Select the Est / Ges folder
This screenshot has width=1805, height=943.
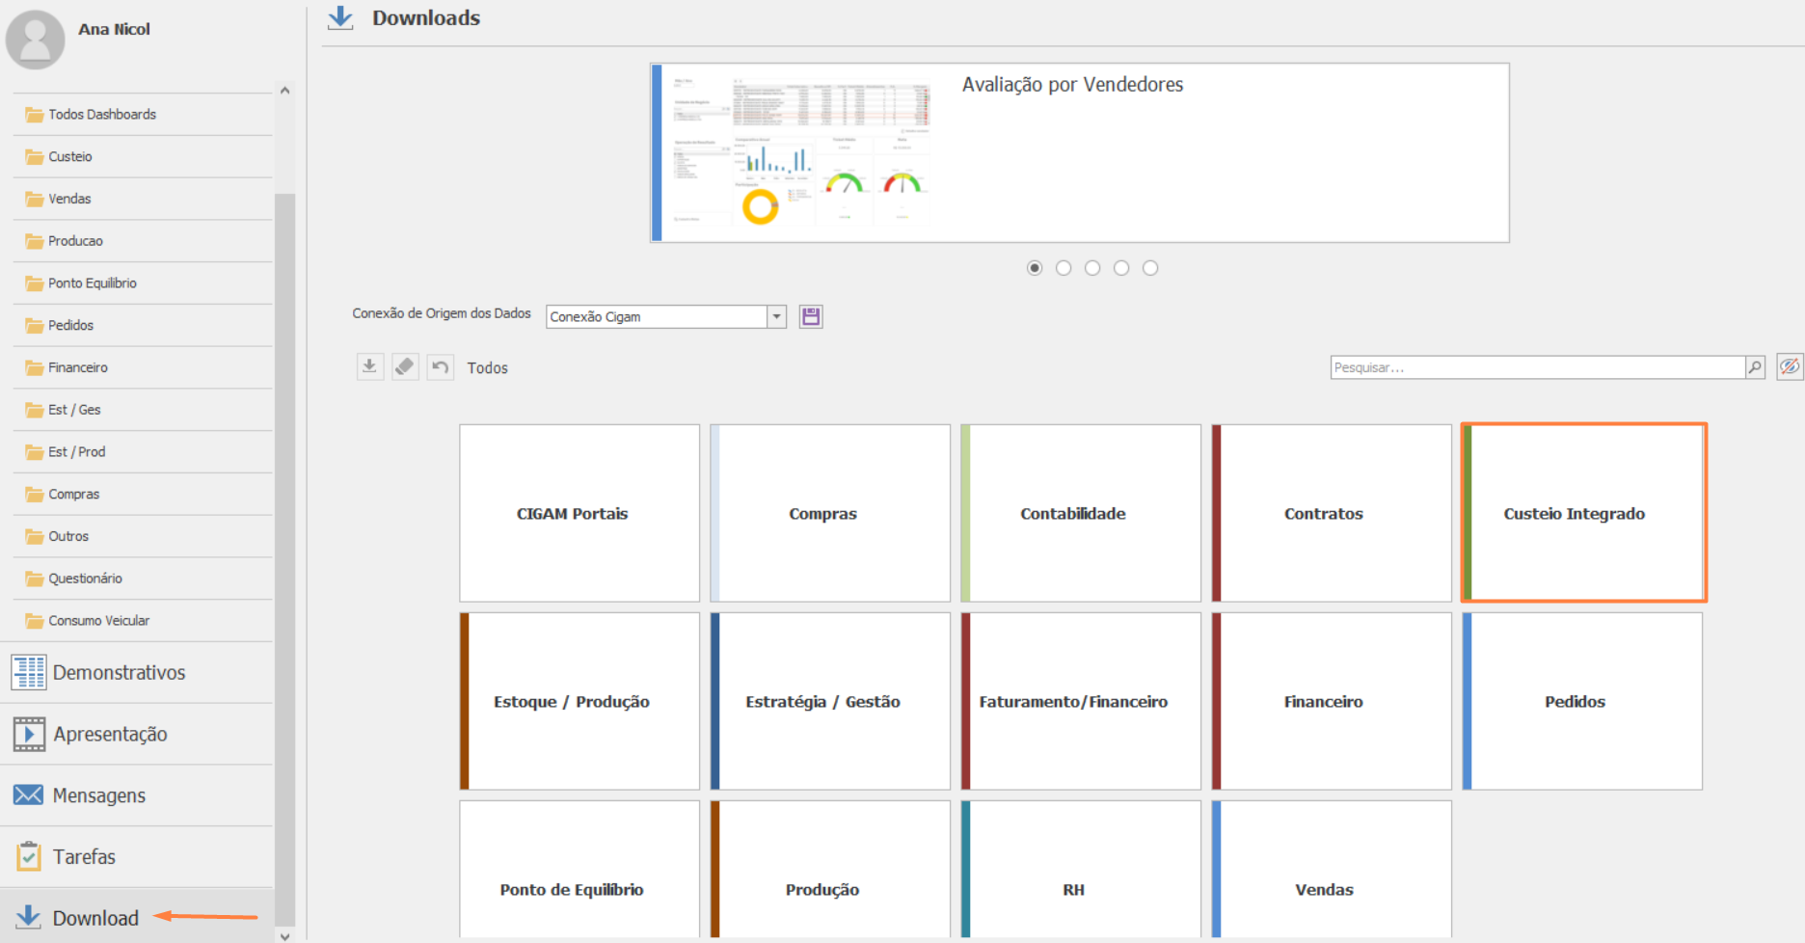(143, 410)
